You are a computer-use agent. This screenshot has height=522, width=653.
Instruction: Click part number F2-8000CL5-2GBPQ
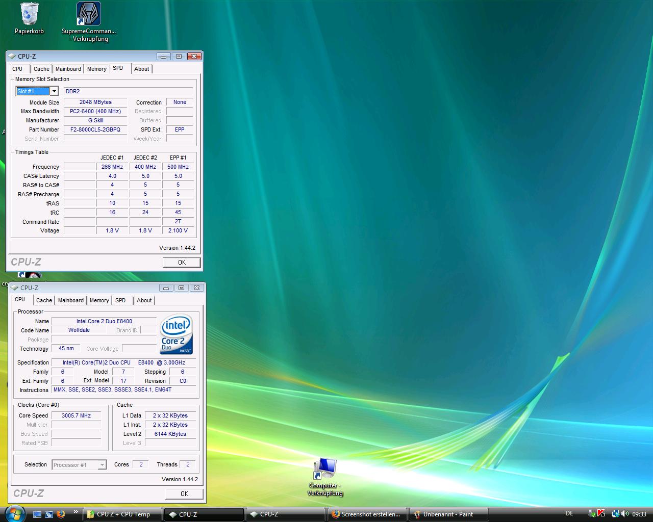(95, 129)
